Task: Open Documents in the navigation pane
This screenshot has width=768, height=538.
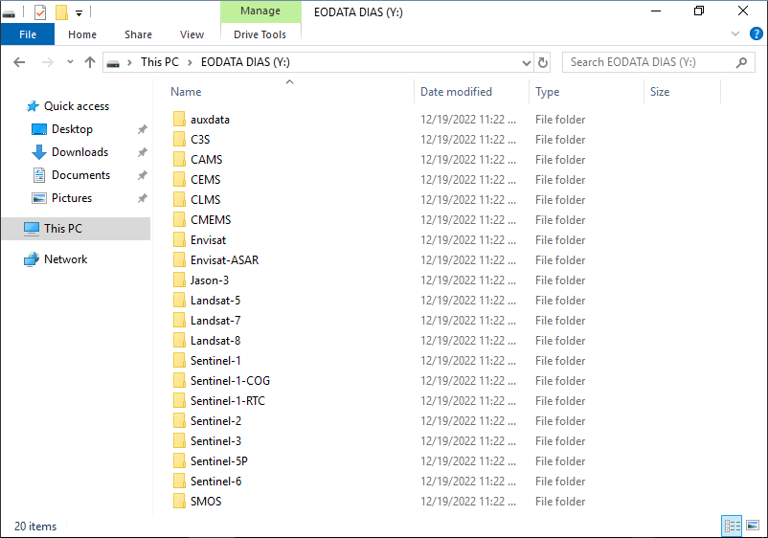Action: pos(80,175)
